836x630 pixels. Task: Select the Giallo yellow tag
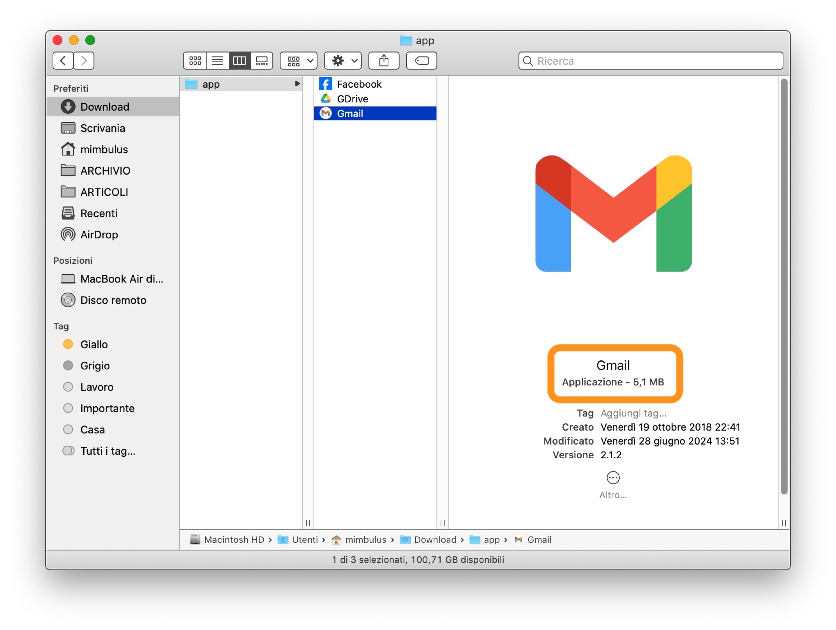click(94, 345)
